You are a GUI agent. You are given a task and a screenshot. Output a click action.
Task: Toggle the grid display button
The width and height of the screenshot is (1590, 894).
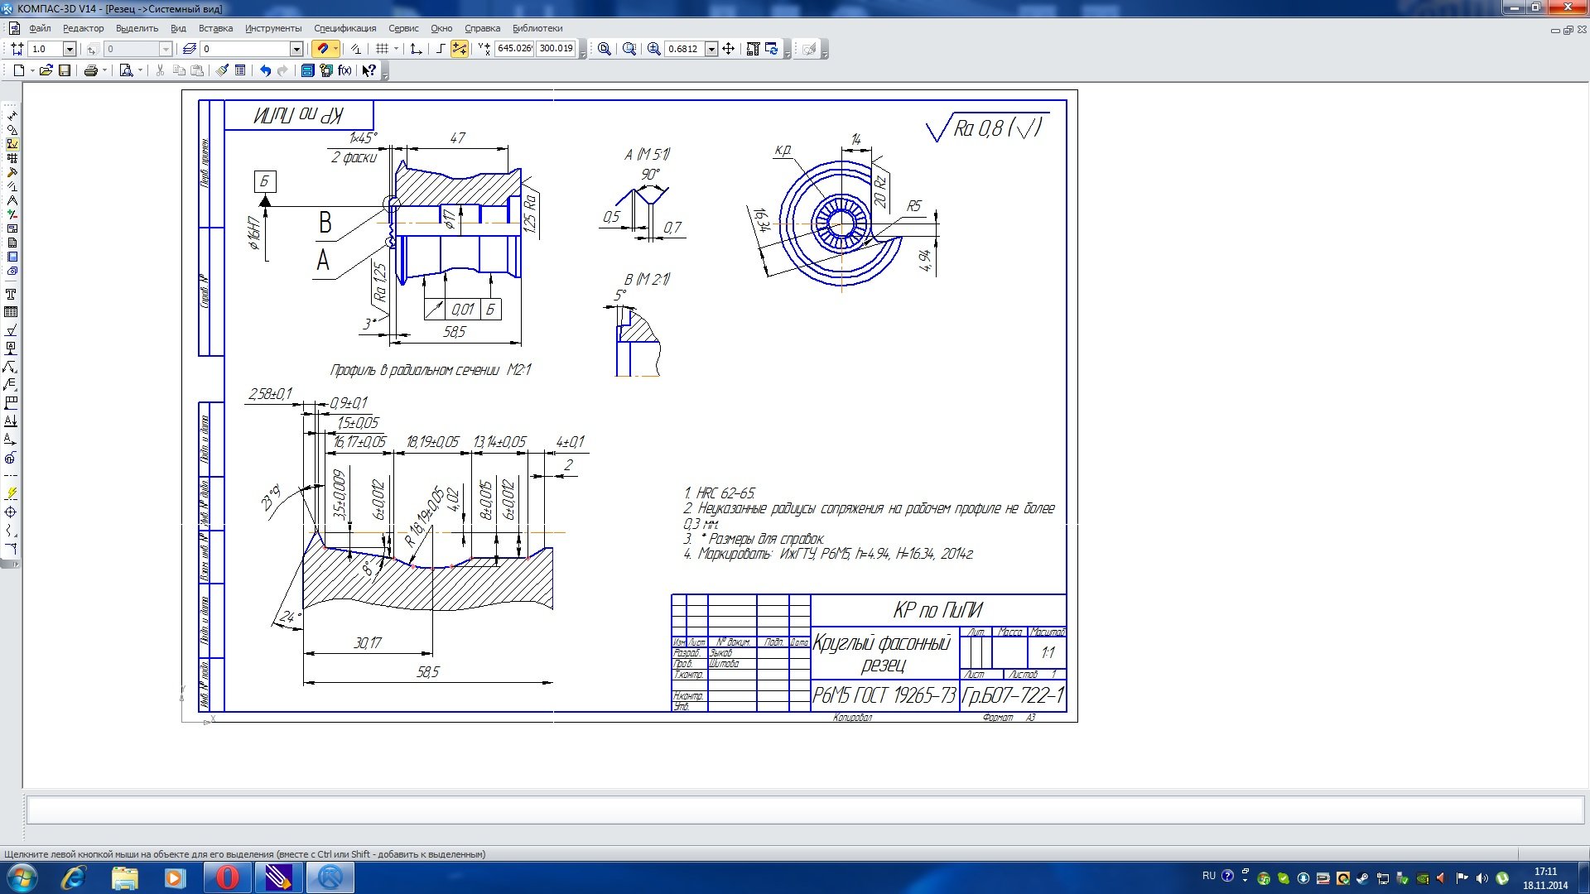(382, 49)
